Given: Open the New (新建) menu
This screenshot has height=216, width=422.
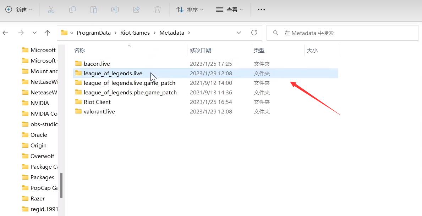Looking at the screenshot, I should point(18,10).
